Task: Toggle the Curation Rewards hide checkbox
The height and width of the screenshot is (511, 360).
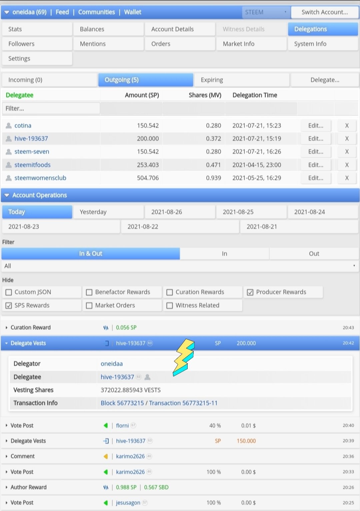Action: 170,293
